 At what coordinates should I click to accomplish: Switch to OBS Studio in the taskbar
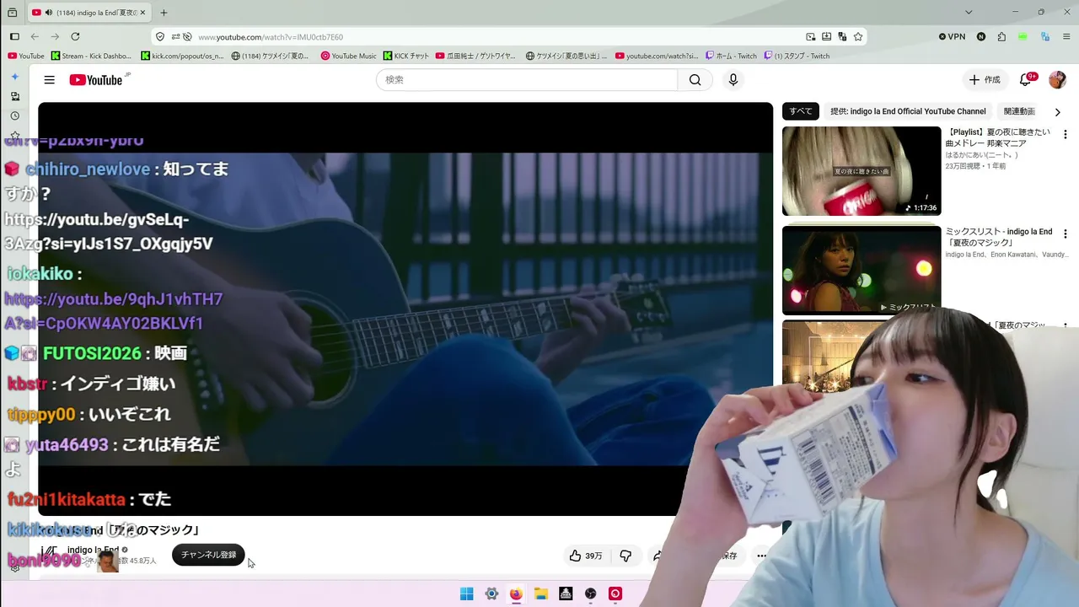click(x=591, y=594)
